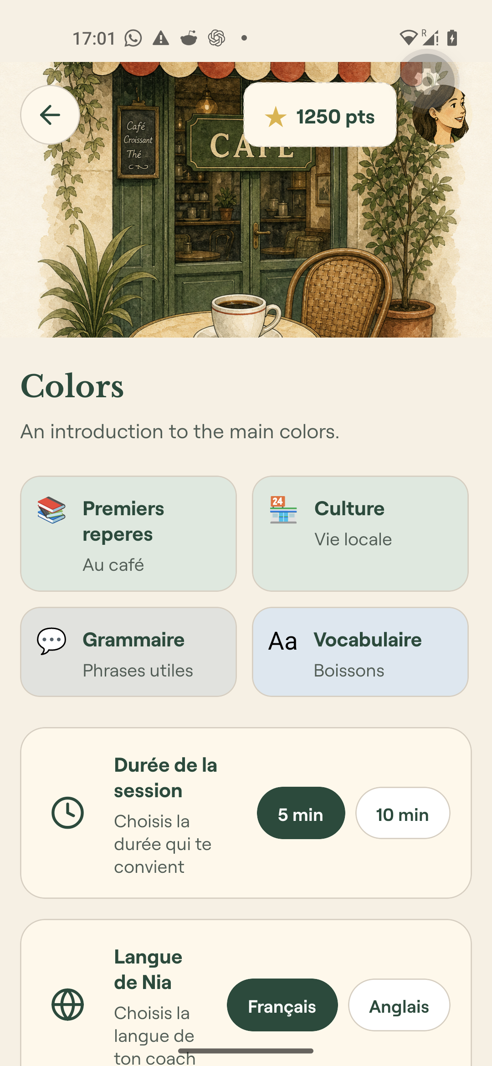This screenshot has height=1066, width=492.
Task: Tap the speech bubble Grammaire icon
Action: coord(51,641)
